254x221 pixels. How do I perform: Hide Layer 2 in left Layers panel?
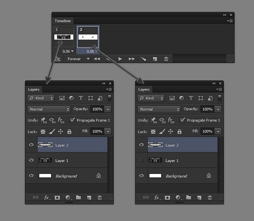(x=31, y=144)
